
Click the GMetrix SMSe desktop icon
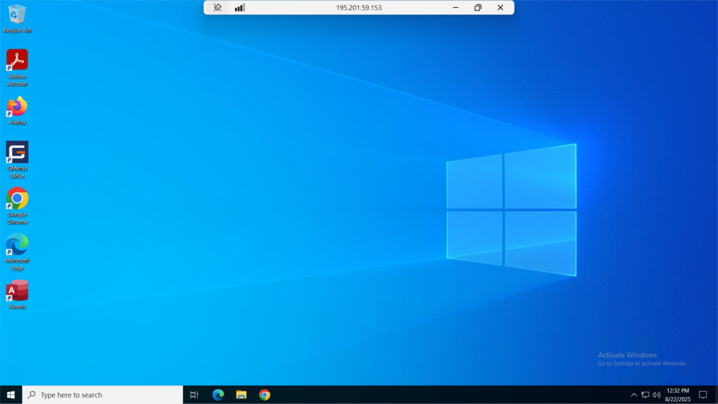point(17,159)
